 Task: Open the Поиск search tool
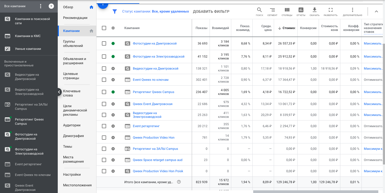pos(259,12)
